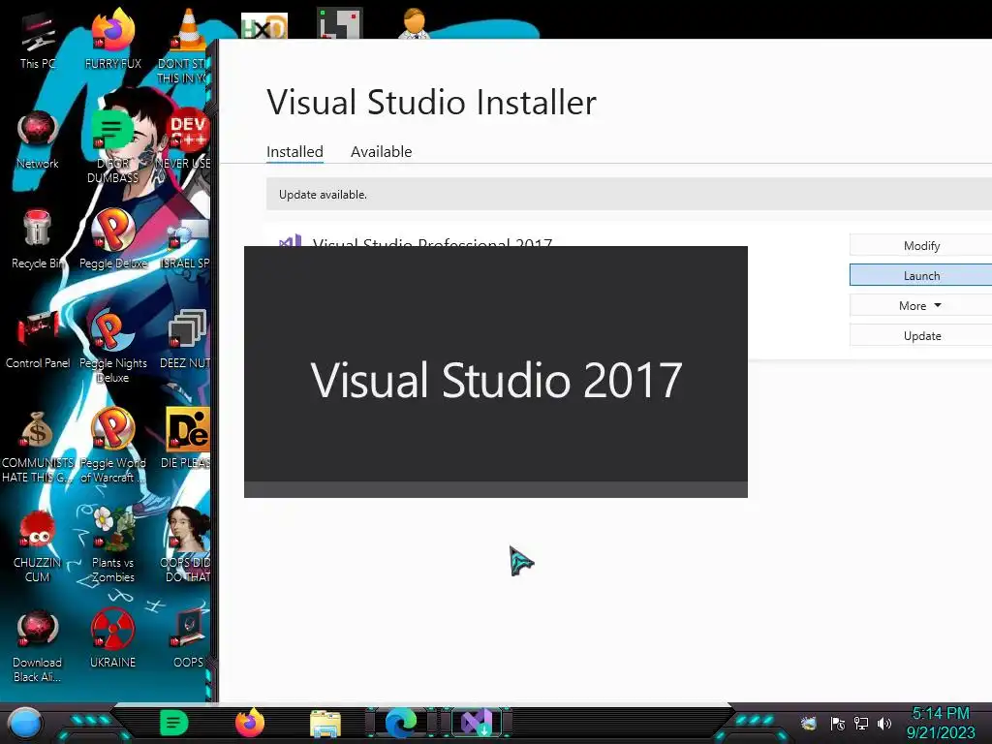Open the maze-like desktop icon beside HxD
The height and width of the screenshot is (744, 992).
(x=340, y=23)
